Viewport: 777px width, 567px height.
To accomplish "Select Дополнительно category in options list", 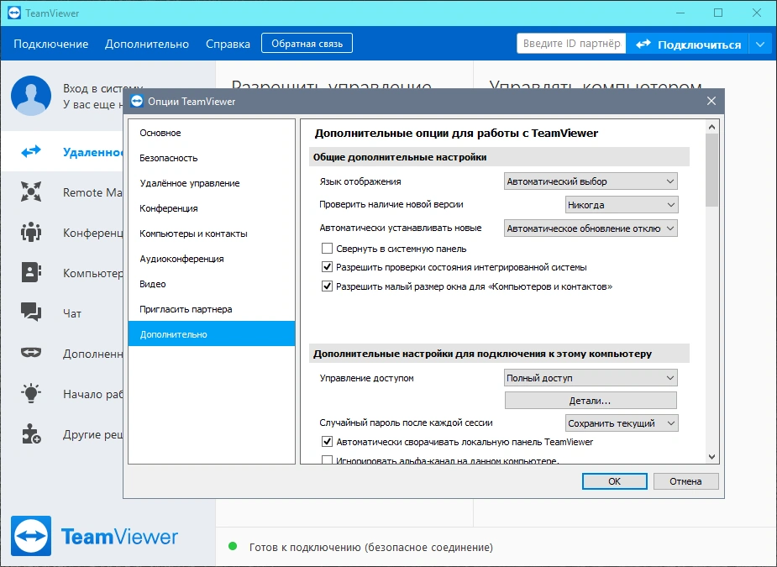I will [212, 334].
